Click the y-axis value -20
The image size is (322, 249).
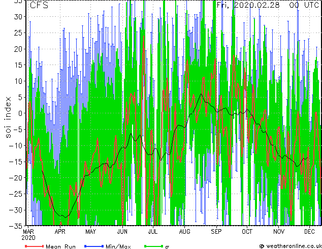(x=16, y=178)
